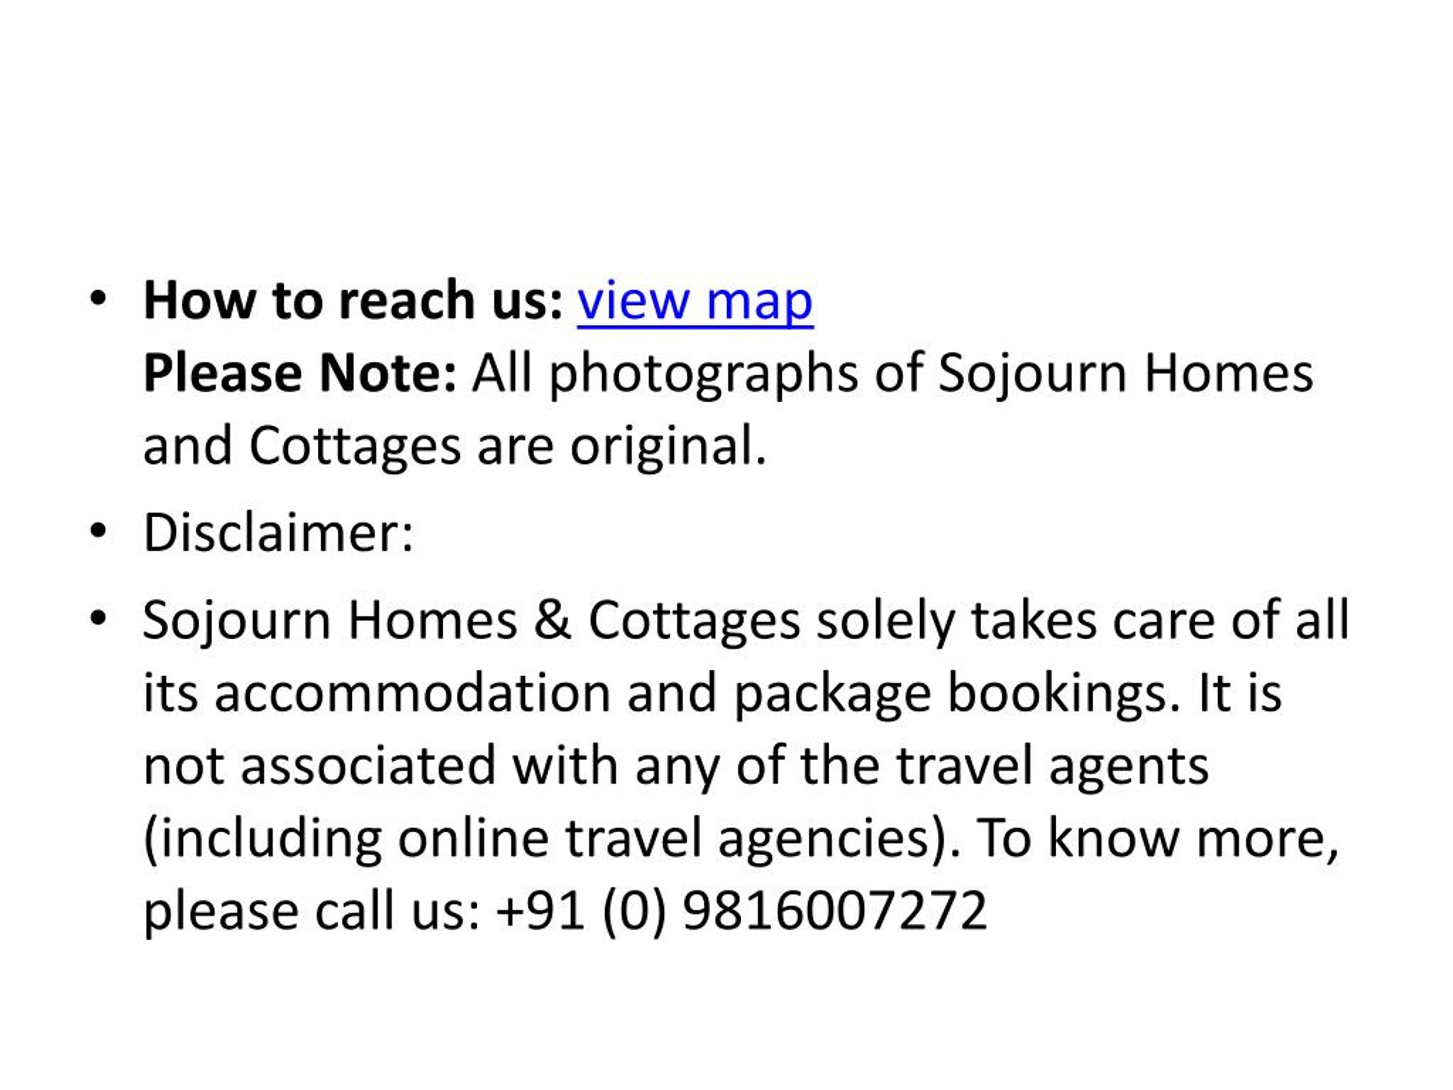Select the 'Disclaimer:' bullet text
1453x1090 pixels.
(x=279, y=532)
